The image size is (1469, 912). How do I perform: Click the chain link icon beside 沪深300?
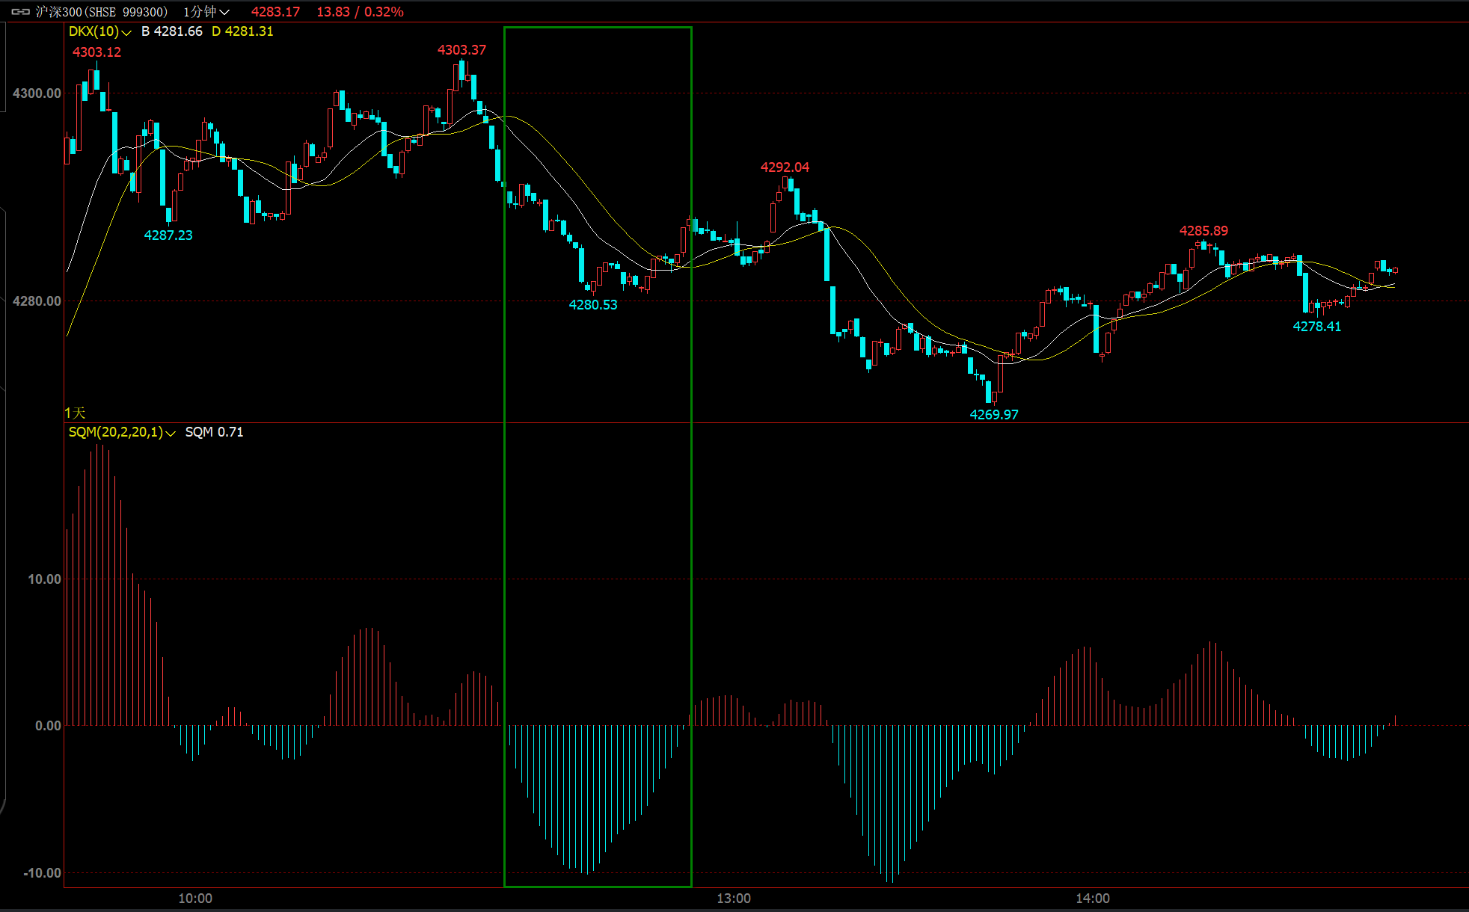tap(20, 12)
